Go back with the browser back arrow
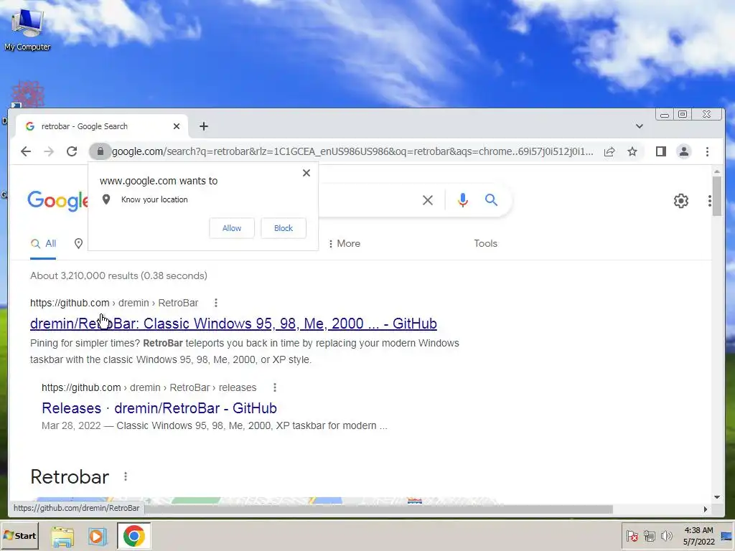This screenshot has height=551, width=735. coord(26,151)
